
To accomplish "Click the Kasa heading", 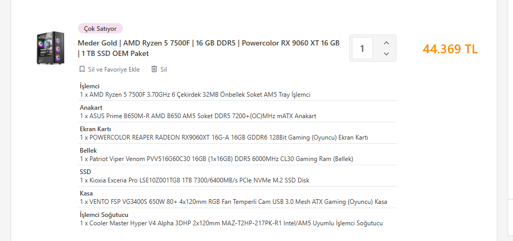I will click(86, 193).
